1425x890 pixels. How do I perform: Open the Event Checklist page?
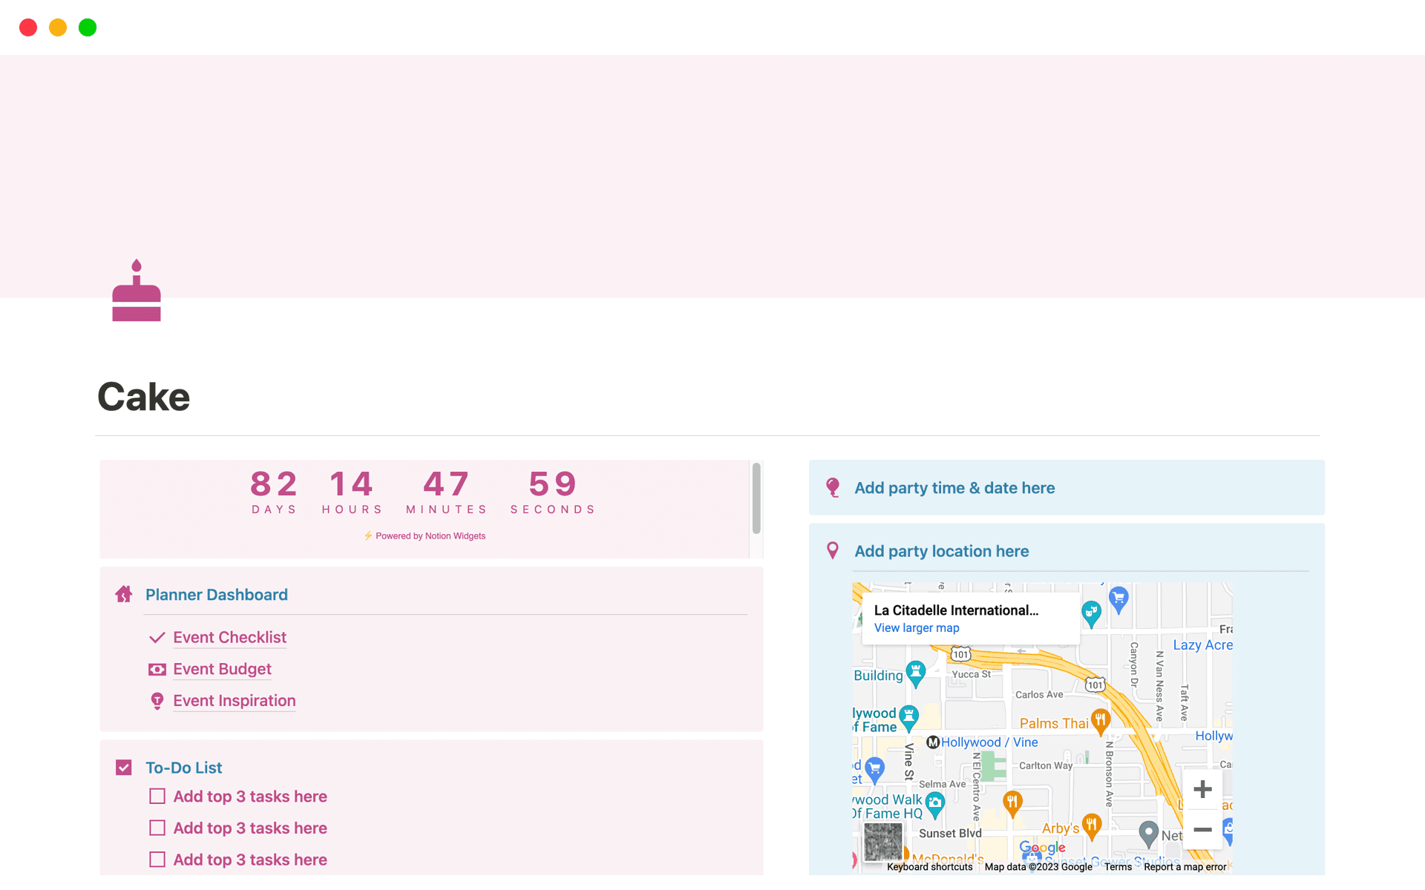[229, 637]
